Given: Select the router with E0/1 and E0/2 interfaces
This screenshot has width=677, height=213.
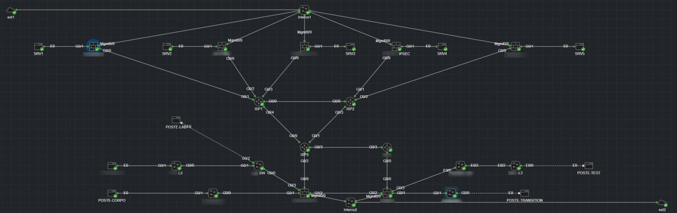Looking at the screenshot, I should pyautogui.click(x=460, y=166).
